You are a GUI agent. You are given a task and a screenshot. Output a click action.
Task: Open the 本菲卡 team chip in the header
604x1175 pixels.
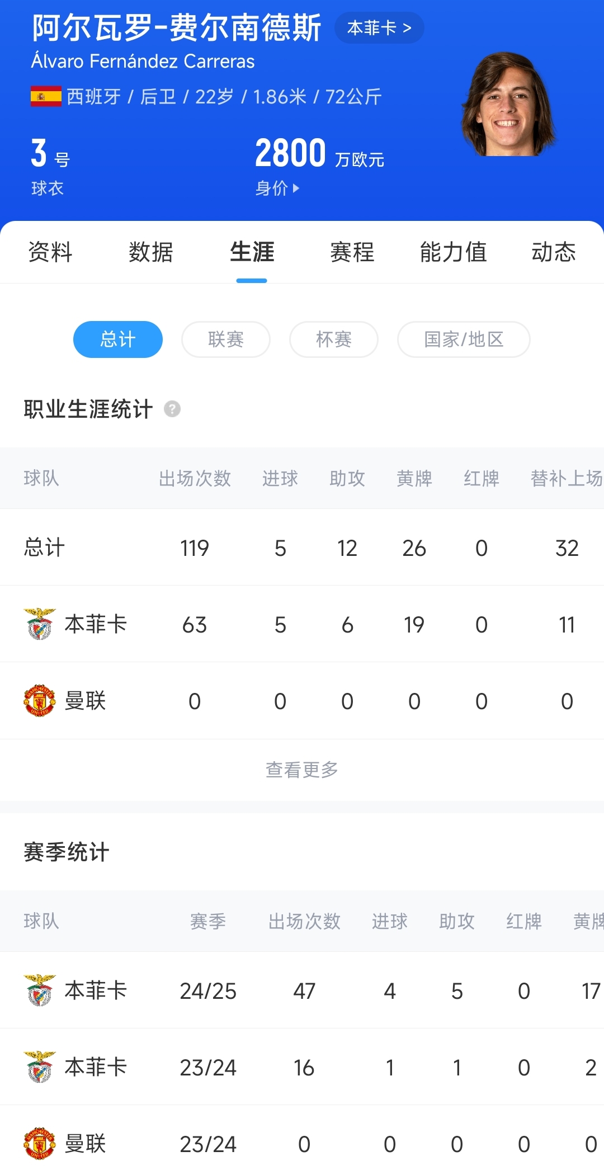(379, 28)
